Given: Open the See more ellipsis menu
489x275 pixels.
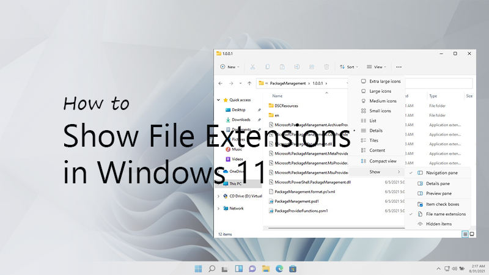Looking at the screenshot, I should pos(399,67).
